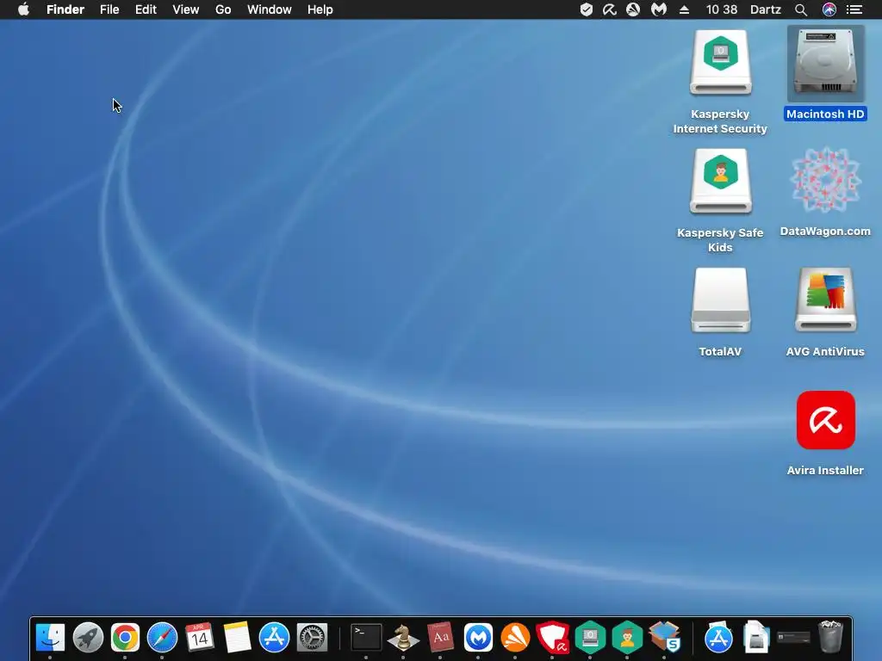Open the package installer box in Dock
Screen dimensions: 882x661
664,638
